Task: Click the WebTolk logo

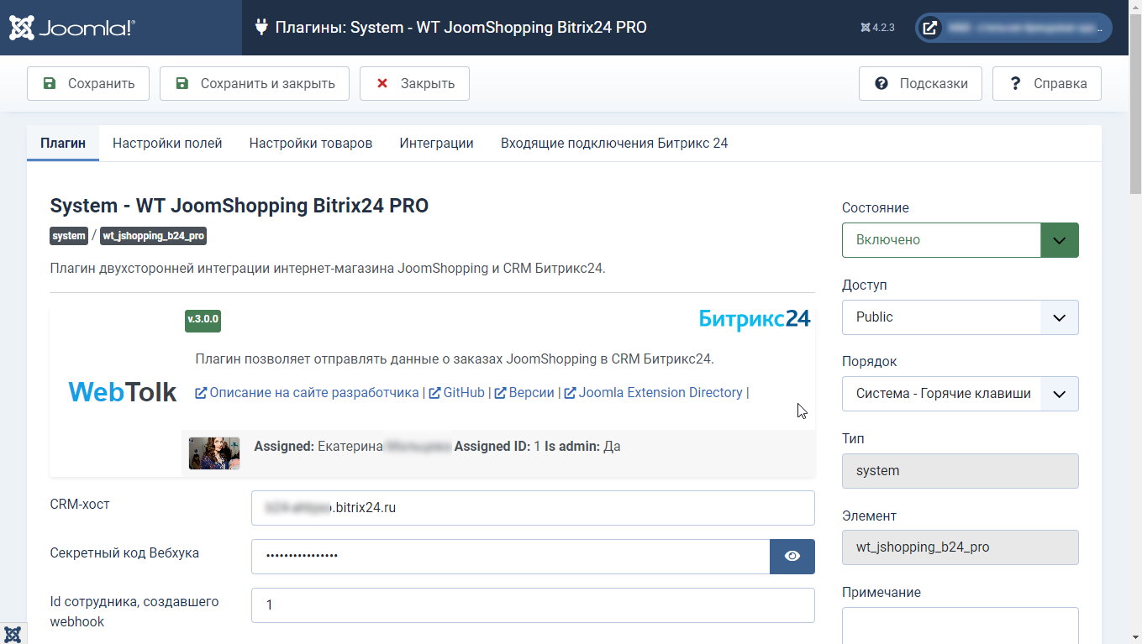Action: pos(123,392)
